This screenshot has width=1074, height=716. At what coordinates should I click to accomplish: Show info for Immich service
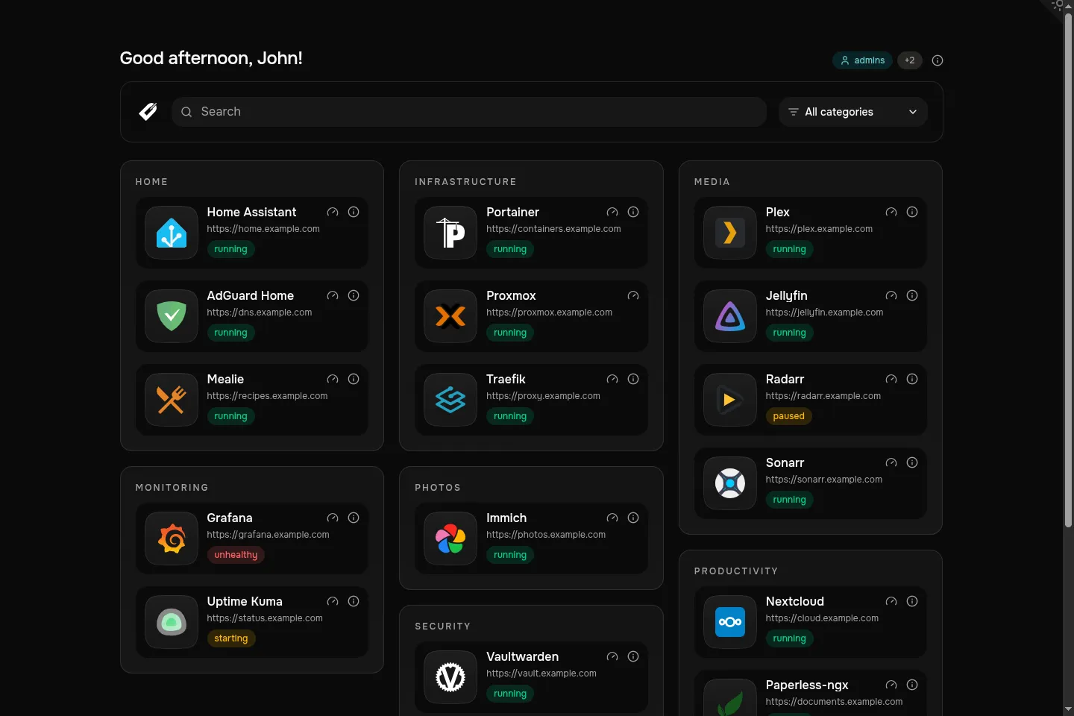633,518
